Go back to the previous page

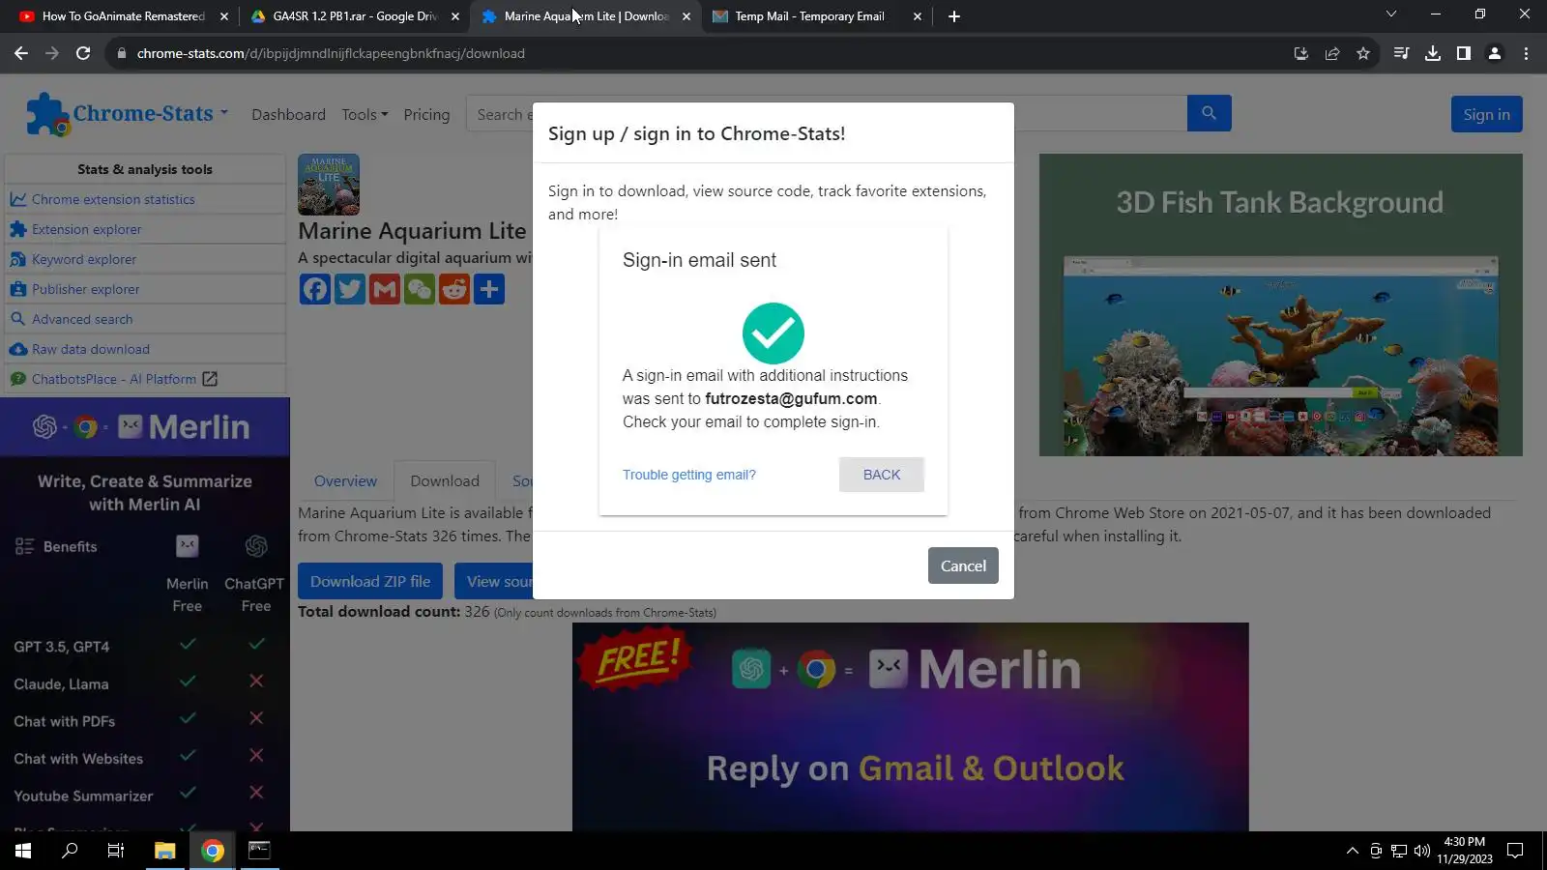point(21,53)
